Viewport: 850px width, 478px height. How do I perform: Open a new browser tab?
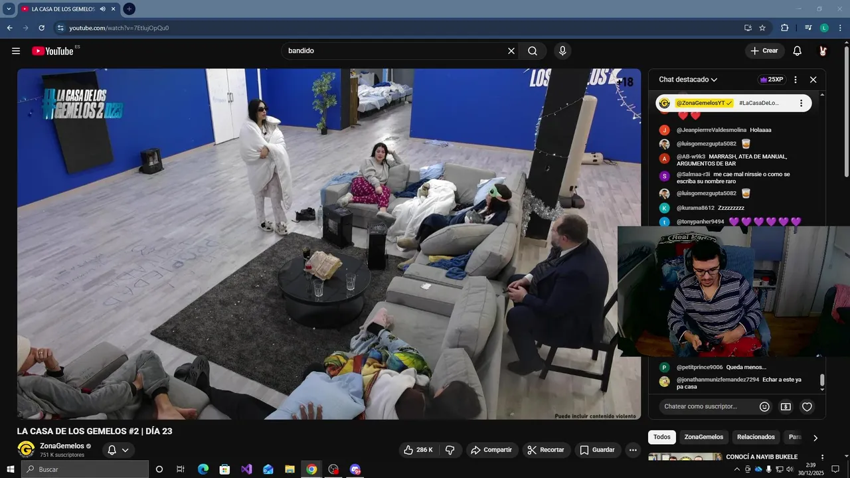[x=129, y=9]
